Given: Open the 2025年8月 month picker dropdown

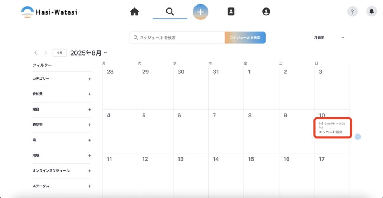Looking at the screenshot, I should 89,53.
